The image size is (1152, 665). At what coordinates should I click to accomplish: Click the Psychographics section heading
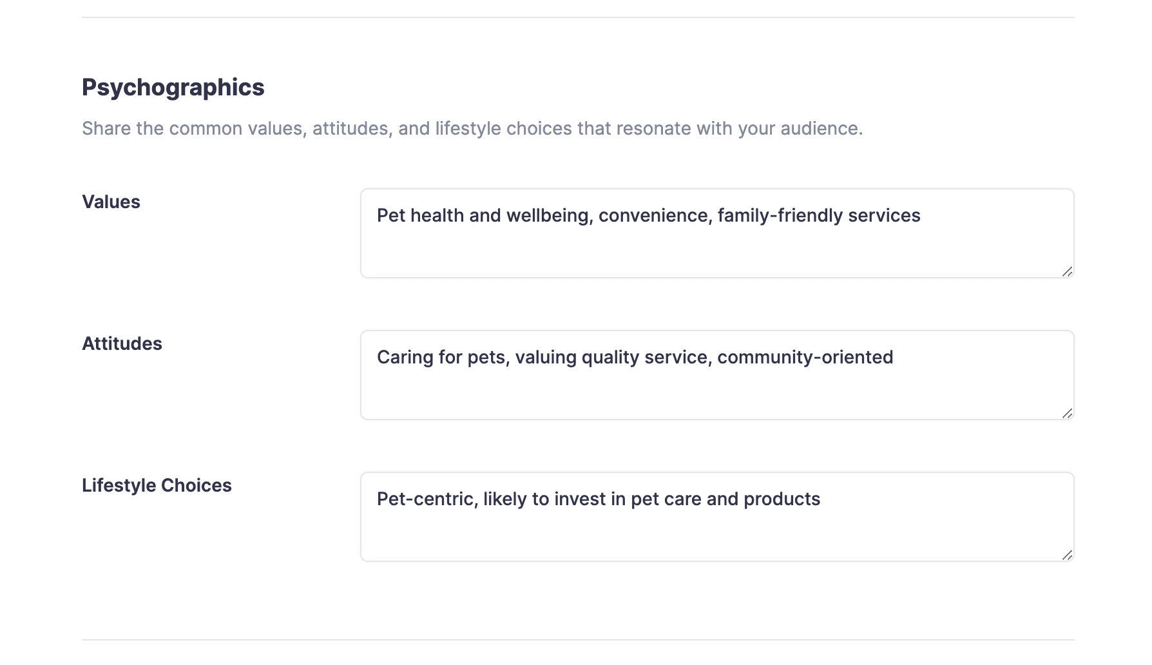[173, 88]
